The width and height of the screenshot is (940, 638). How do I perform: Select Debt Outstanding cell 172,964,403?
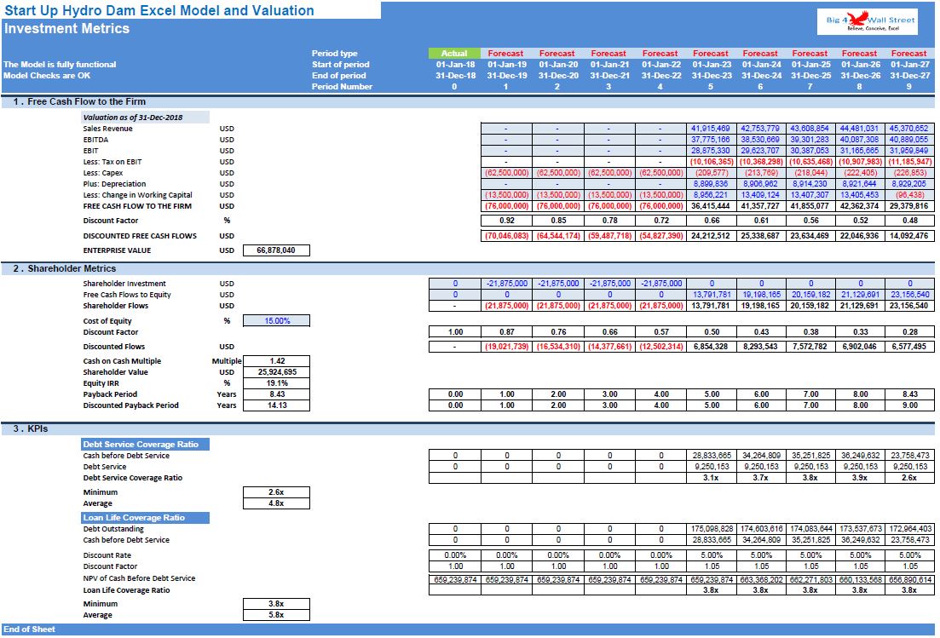click(909, 529)
